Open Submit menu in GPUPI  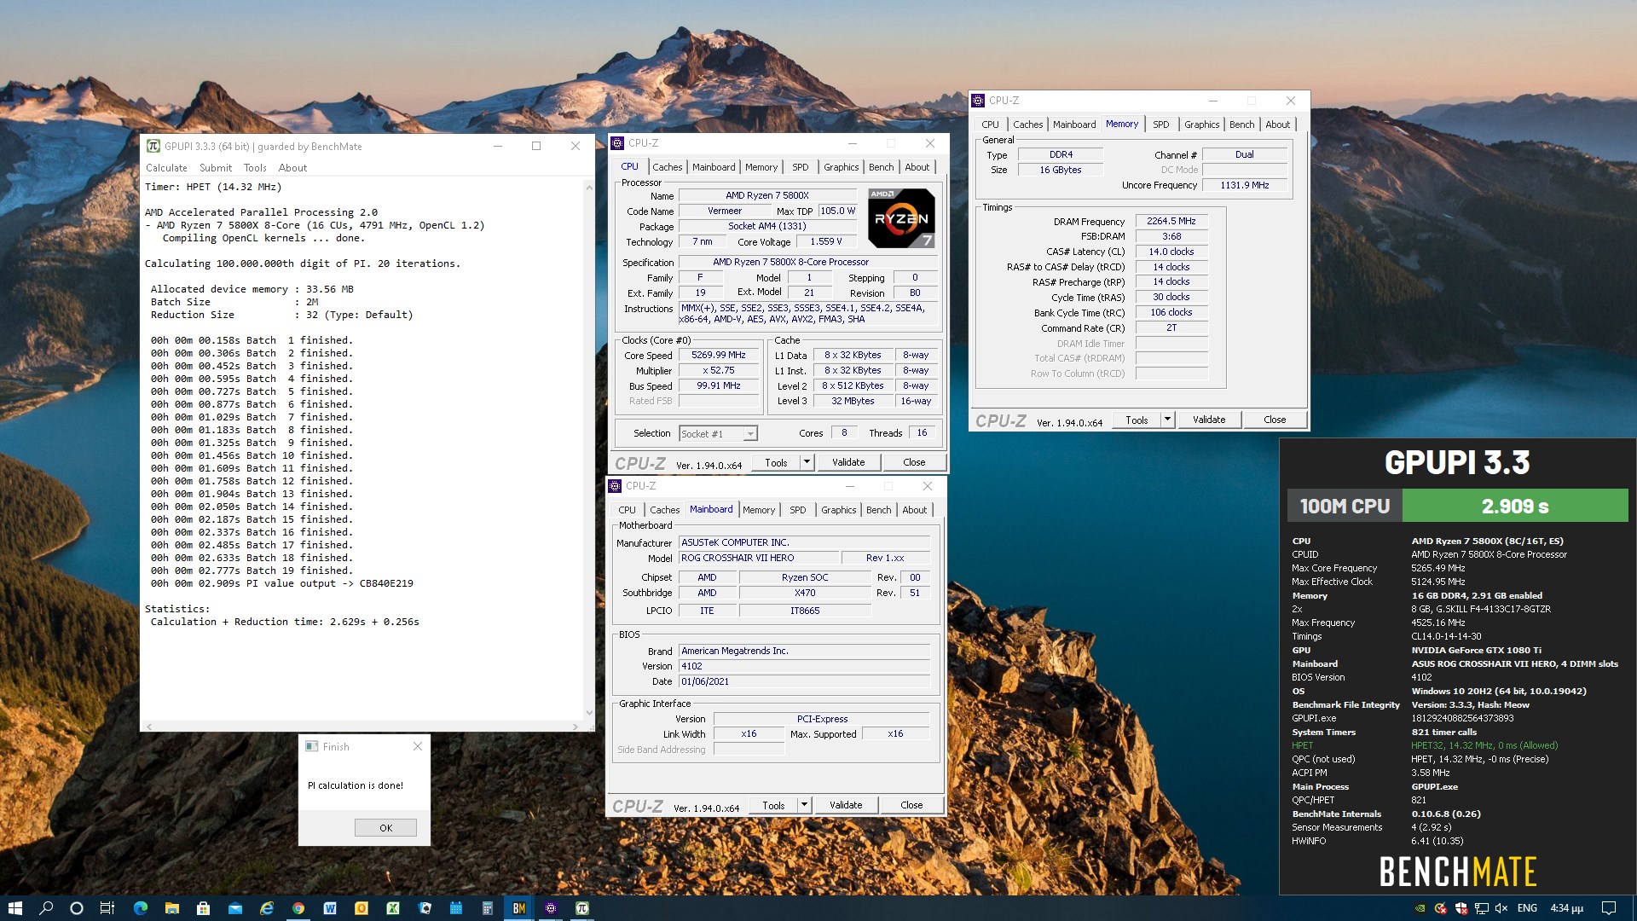(216, 168)
